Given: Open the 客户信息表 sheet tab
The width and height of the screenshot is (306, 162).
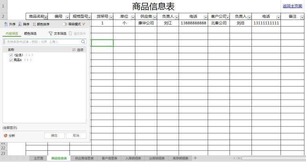Looking at the screenshot, I should click(x=109, y=158).
